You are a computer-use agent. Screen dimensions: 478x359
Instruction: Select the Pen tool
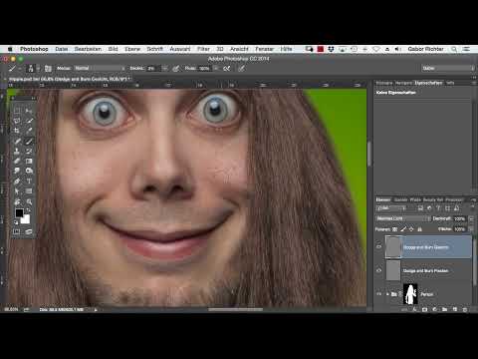click(17, 181)
